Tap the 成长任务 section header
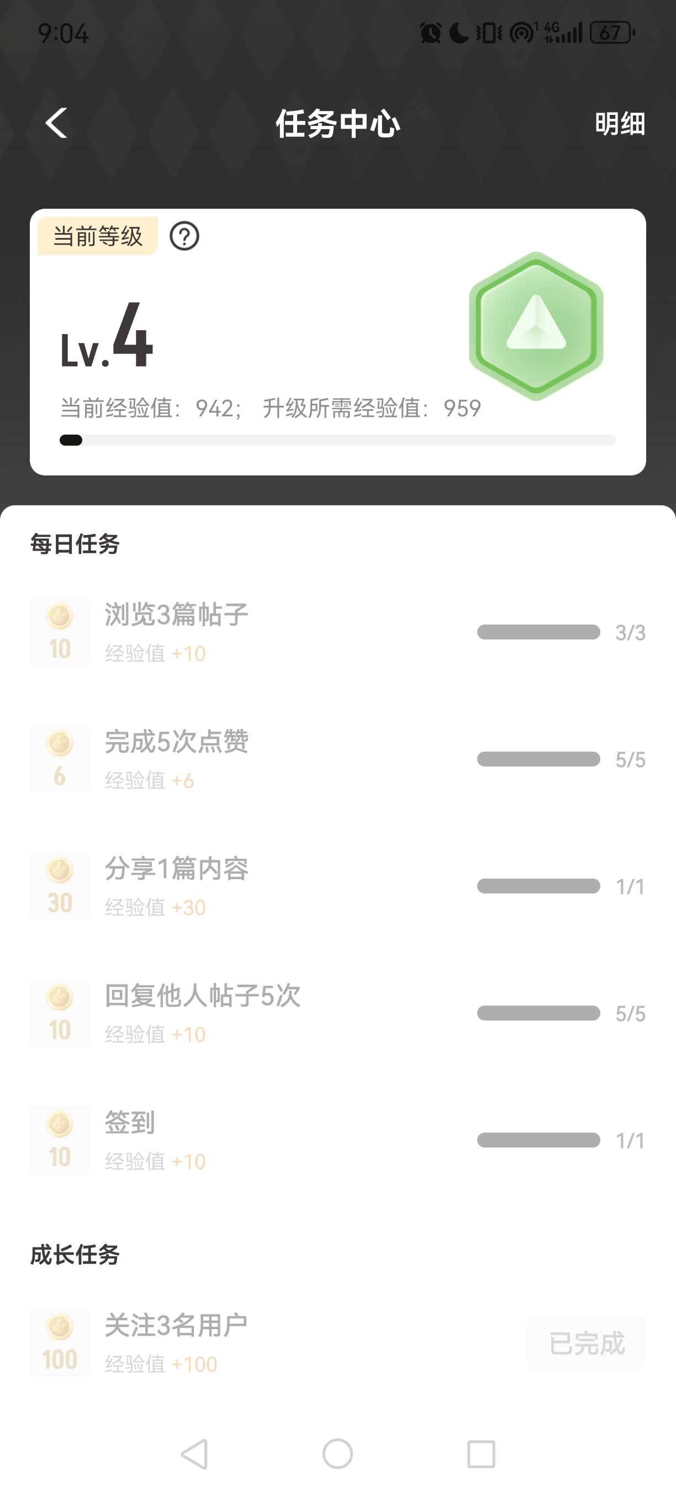 pos(75,1255)
